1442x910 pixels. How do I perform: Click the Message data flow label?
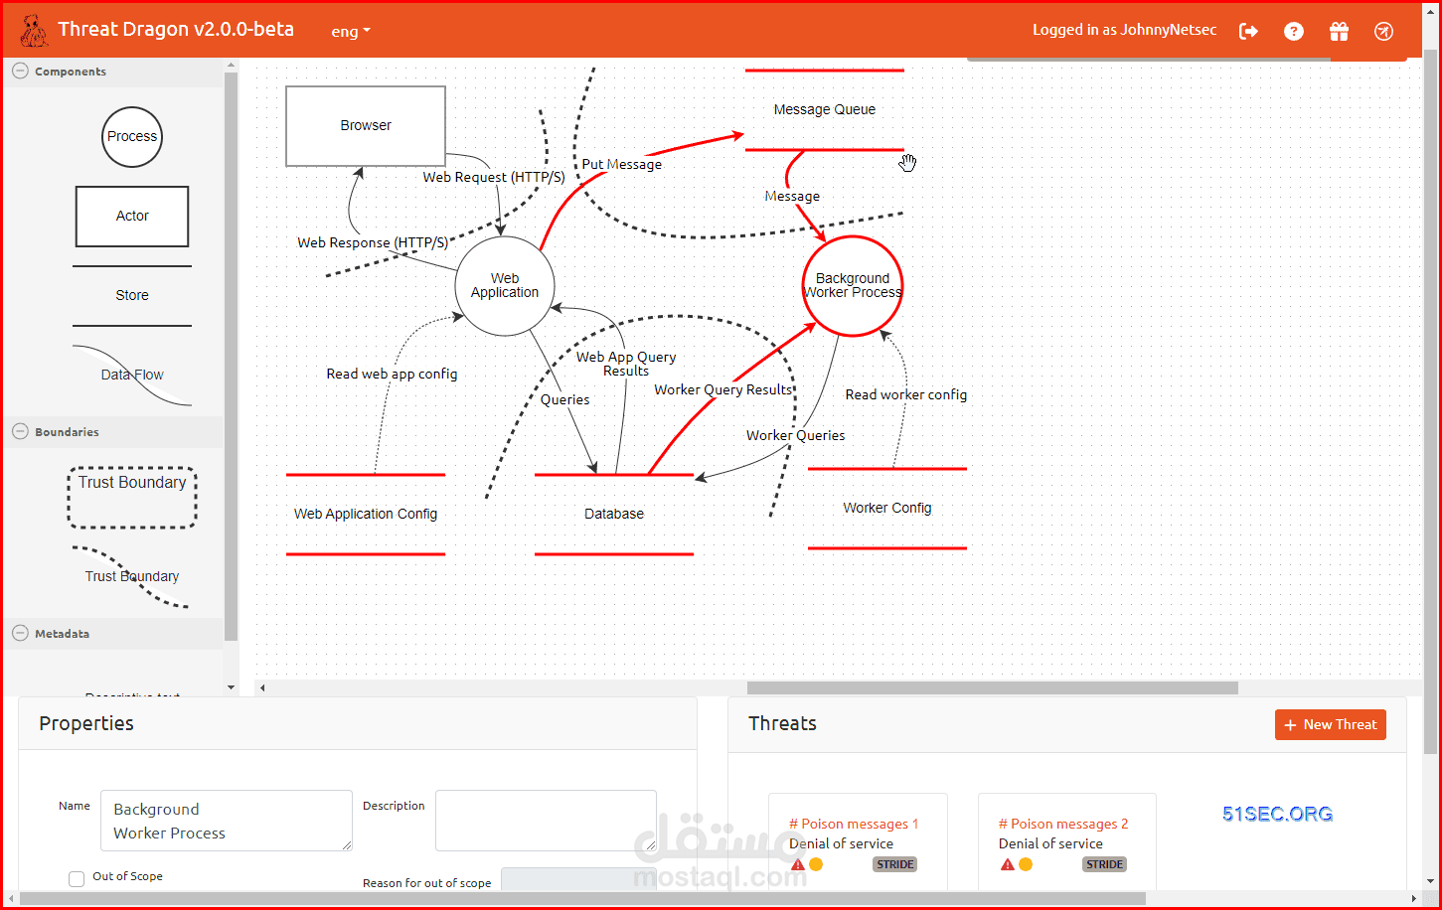coord(792,197)
